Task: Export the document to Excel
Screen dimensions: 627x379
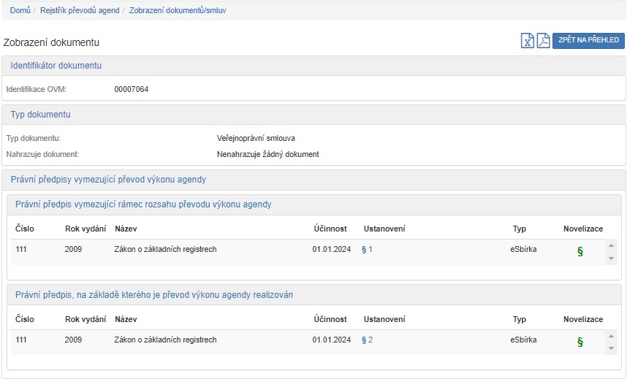Action: [x=527, y=41]
